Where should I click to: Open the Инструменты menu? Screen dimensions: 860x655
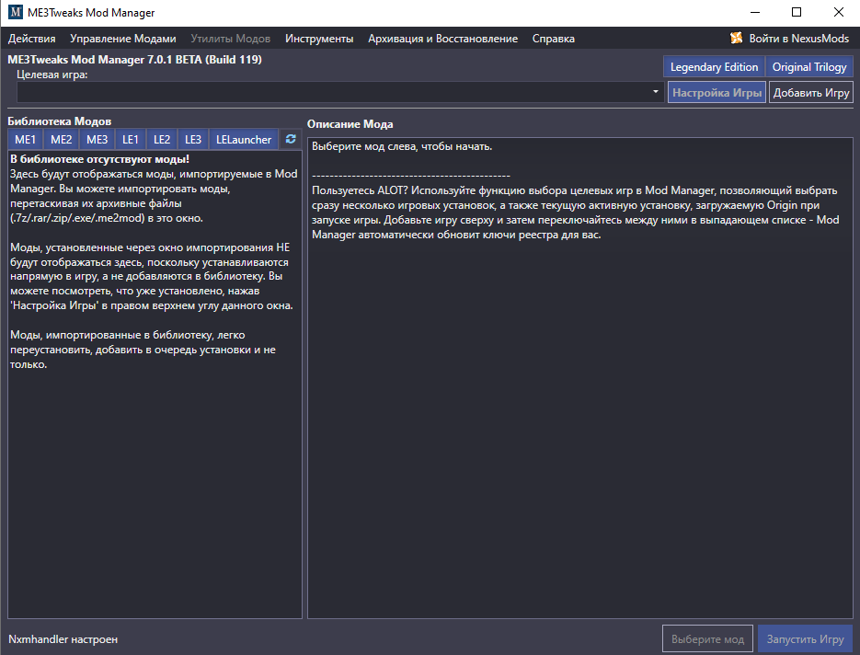click(319, 39)
